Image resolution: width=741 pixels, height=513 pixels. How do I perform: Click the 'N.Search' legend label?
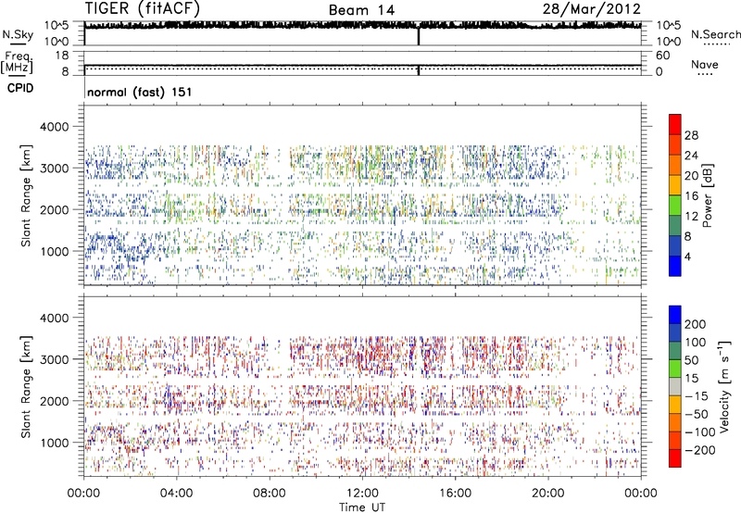[715, 34]
